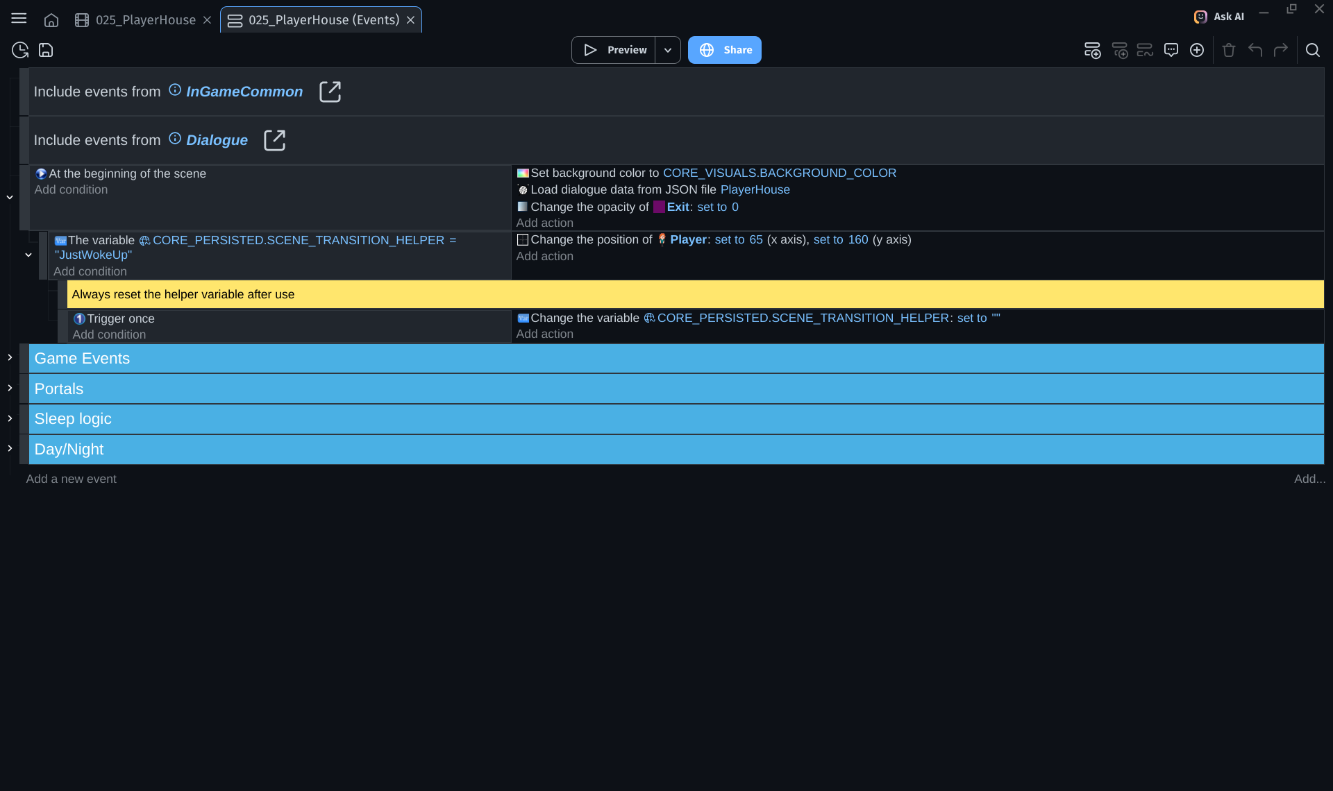Select the Trigger once condition
Image resolution: width=1333 pixels, height=791 pixels.
point(121,318)
